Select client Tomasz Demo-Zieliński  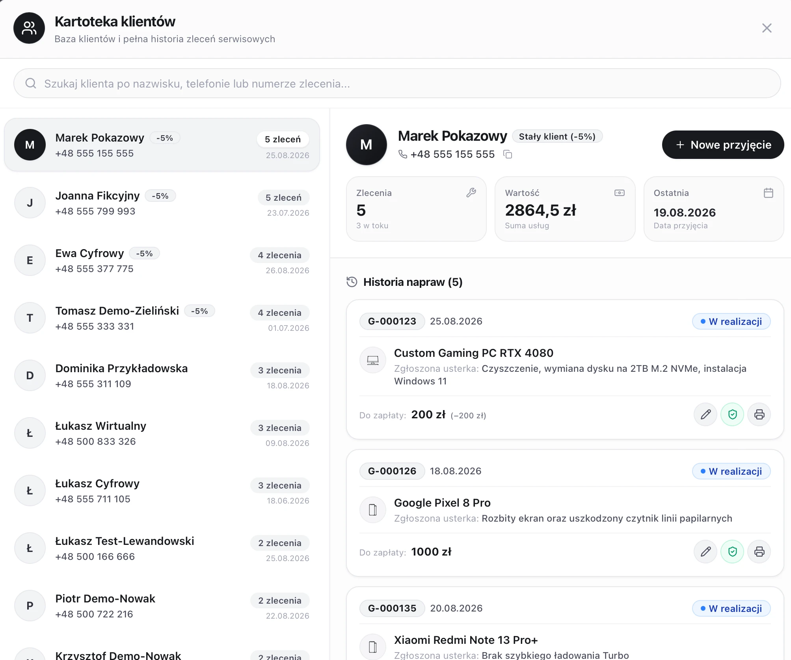[162, 318]
